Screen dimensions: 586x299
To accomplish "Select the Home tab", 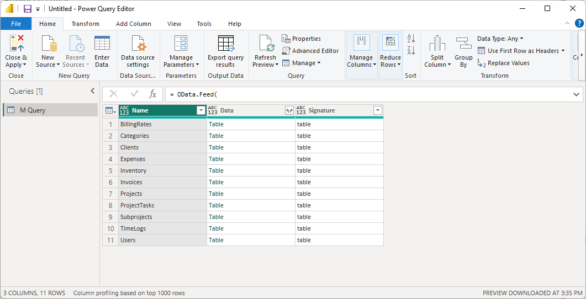I will (47, 24).
